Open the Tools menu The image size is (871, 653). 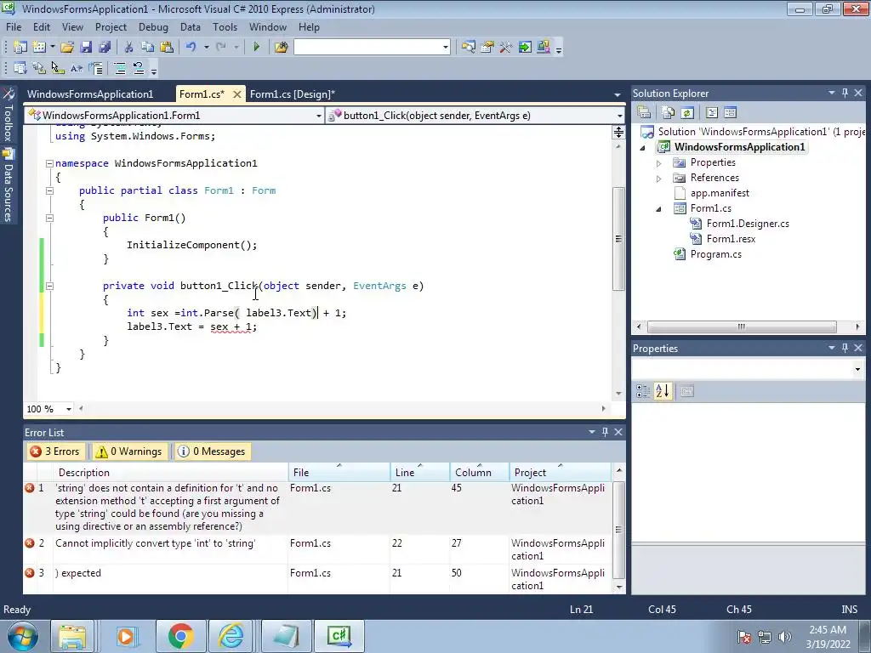tap(225, 27)
